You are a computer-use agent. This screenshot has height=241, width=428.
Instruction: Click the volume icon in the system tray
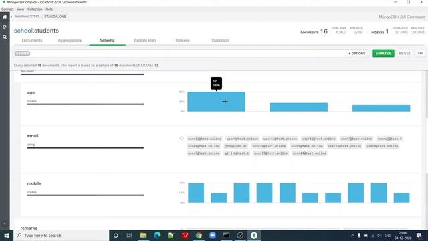379,235
